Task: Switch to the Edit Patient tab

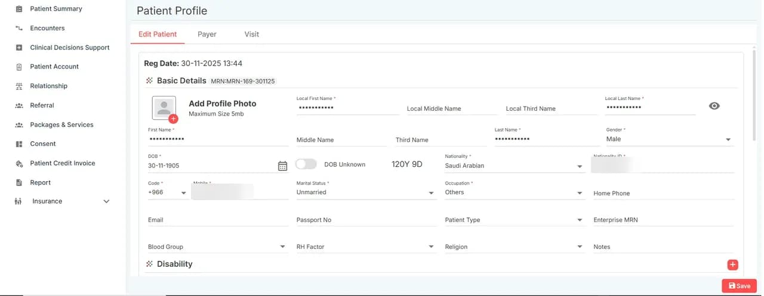Action: point(158,34)
